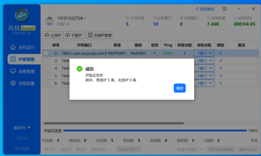Open the hamburger menu icon

click(224, 9)
